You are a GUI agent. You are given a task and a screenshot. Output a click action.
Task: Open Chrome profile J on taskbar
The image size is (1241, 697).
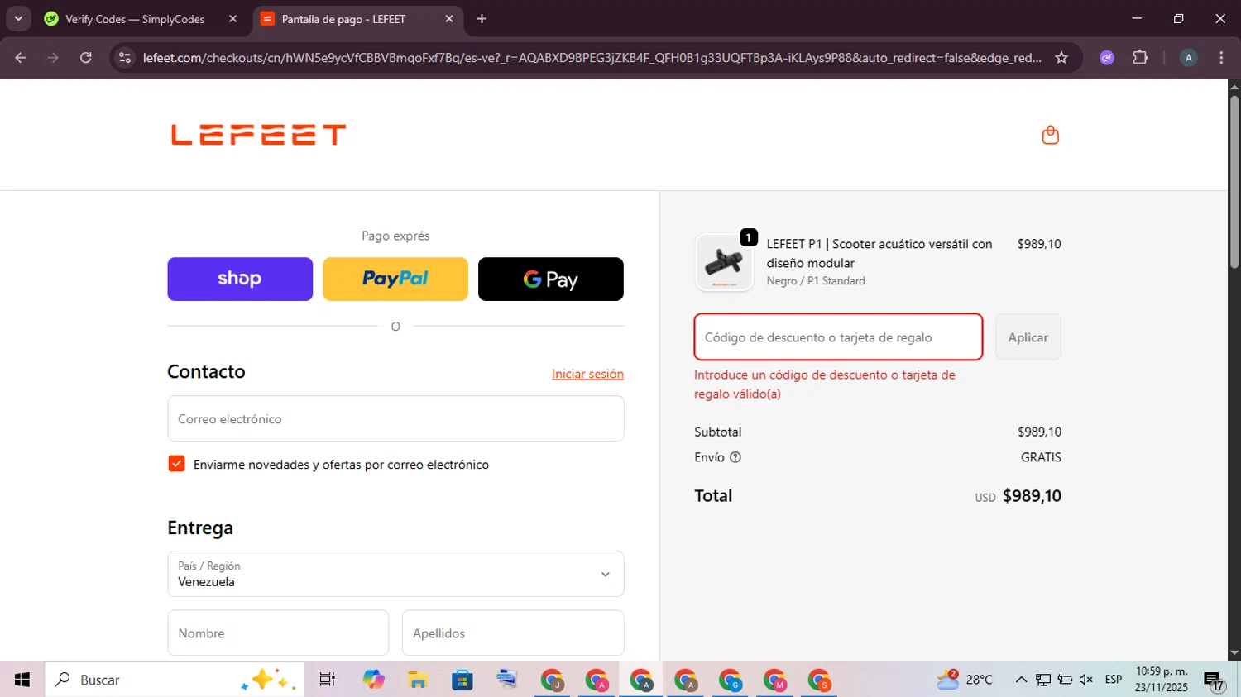[x=552, y=680]
